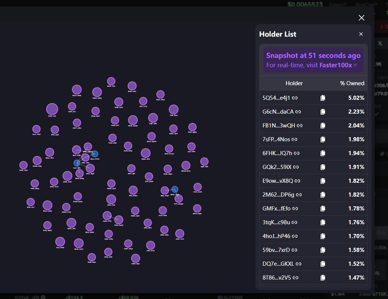Open link icon beside 5Q54...e4j1
This screenshot has height=299, width=388.
pos(295,98)
